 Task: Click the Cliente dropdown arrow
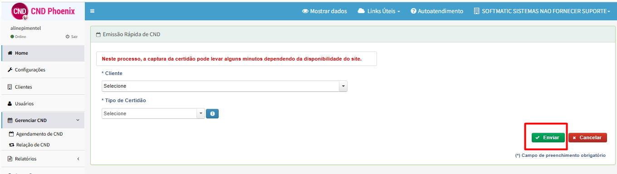343,86
